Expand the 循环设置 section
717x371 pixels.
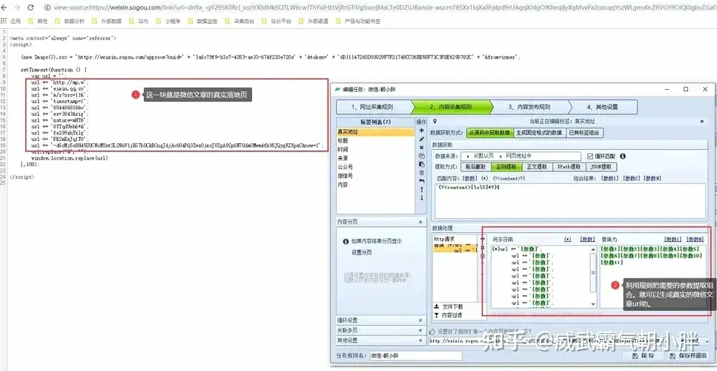tap(420, 321)
